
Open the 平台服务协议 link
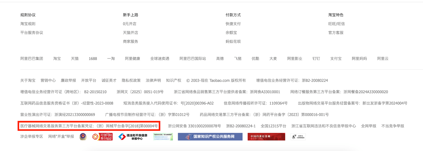32,33
